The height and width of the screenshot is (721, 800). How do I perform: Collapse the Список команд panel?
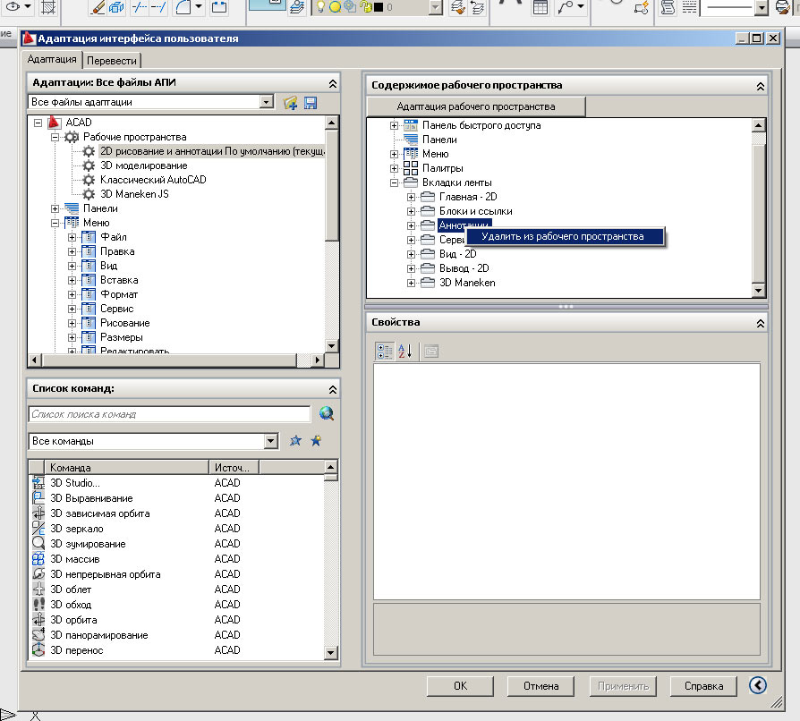click(x=332, y=389)
